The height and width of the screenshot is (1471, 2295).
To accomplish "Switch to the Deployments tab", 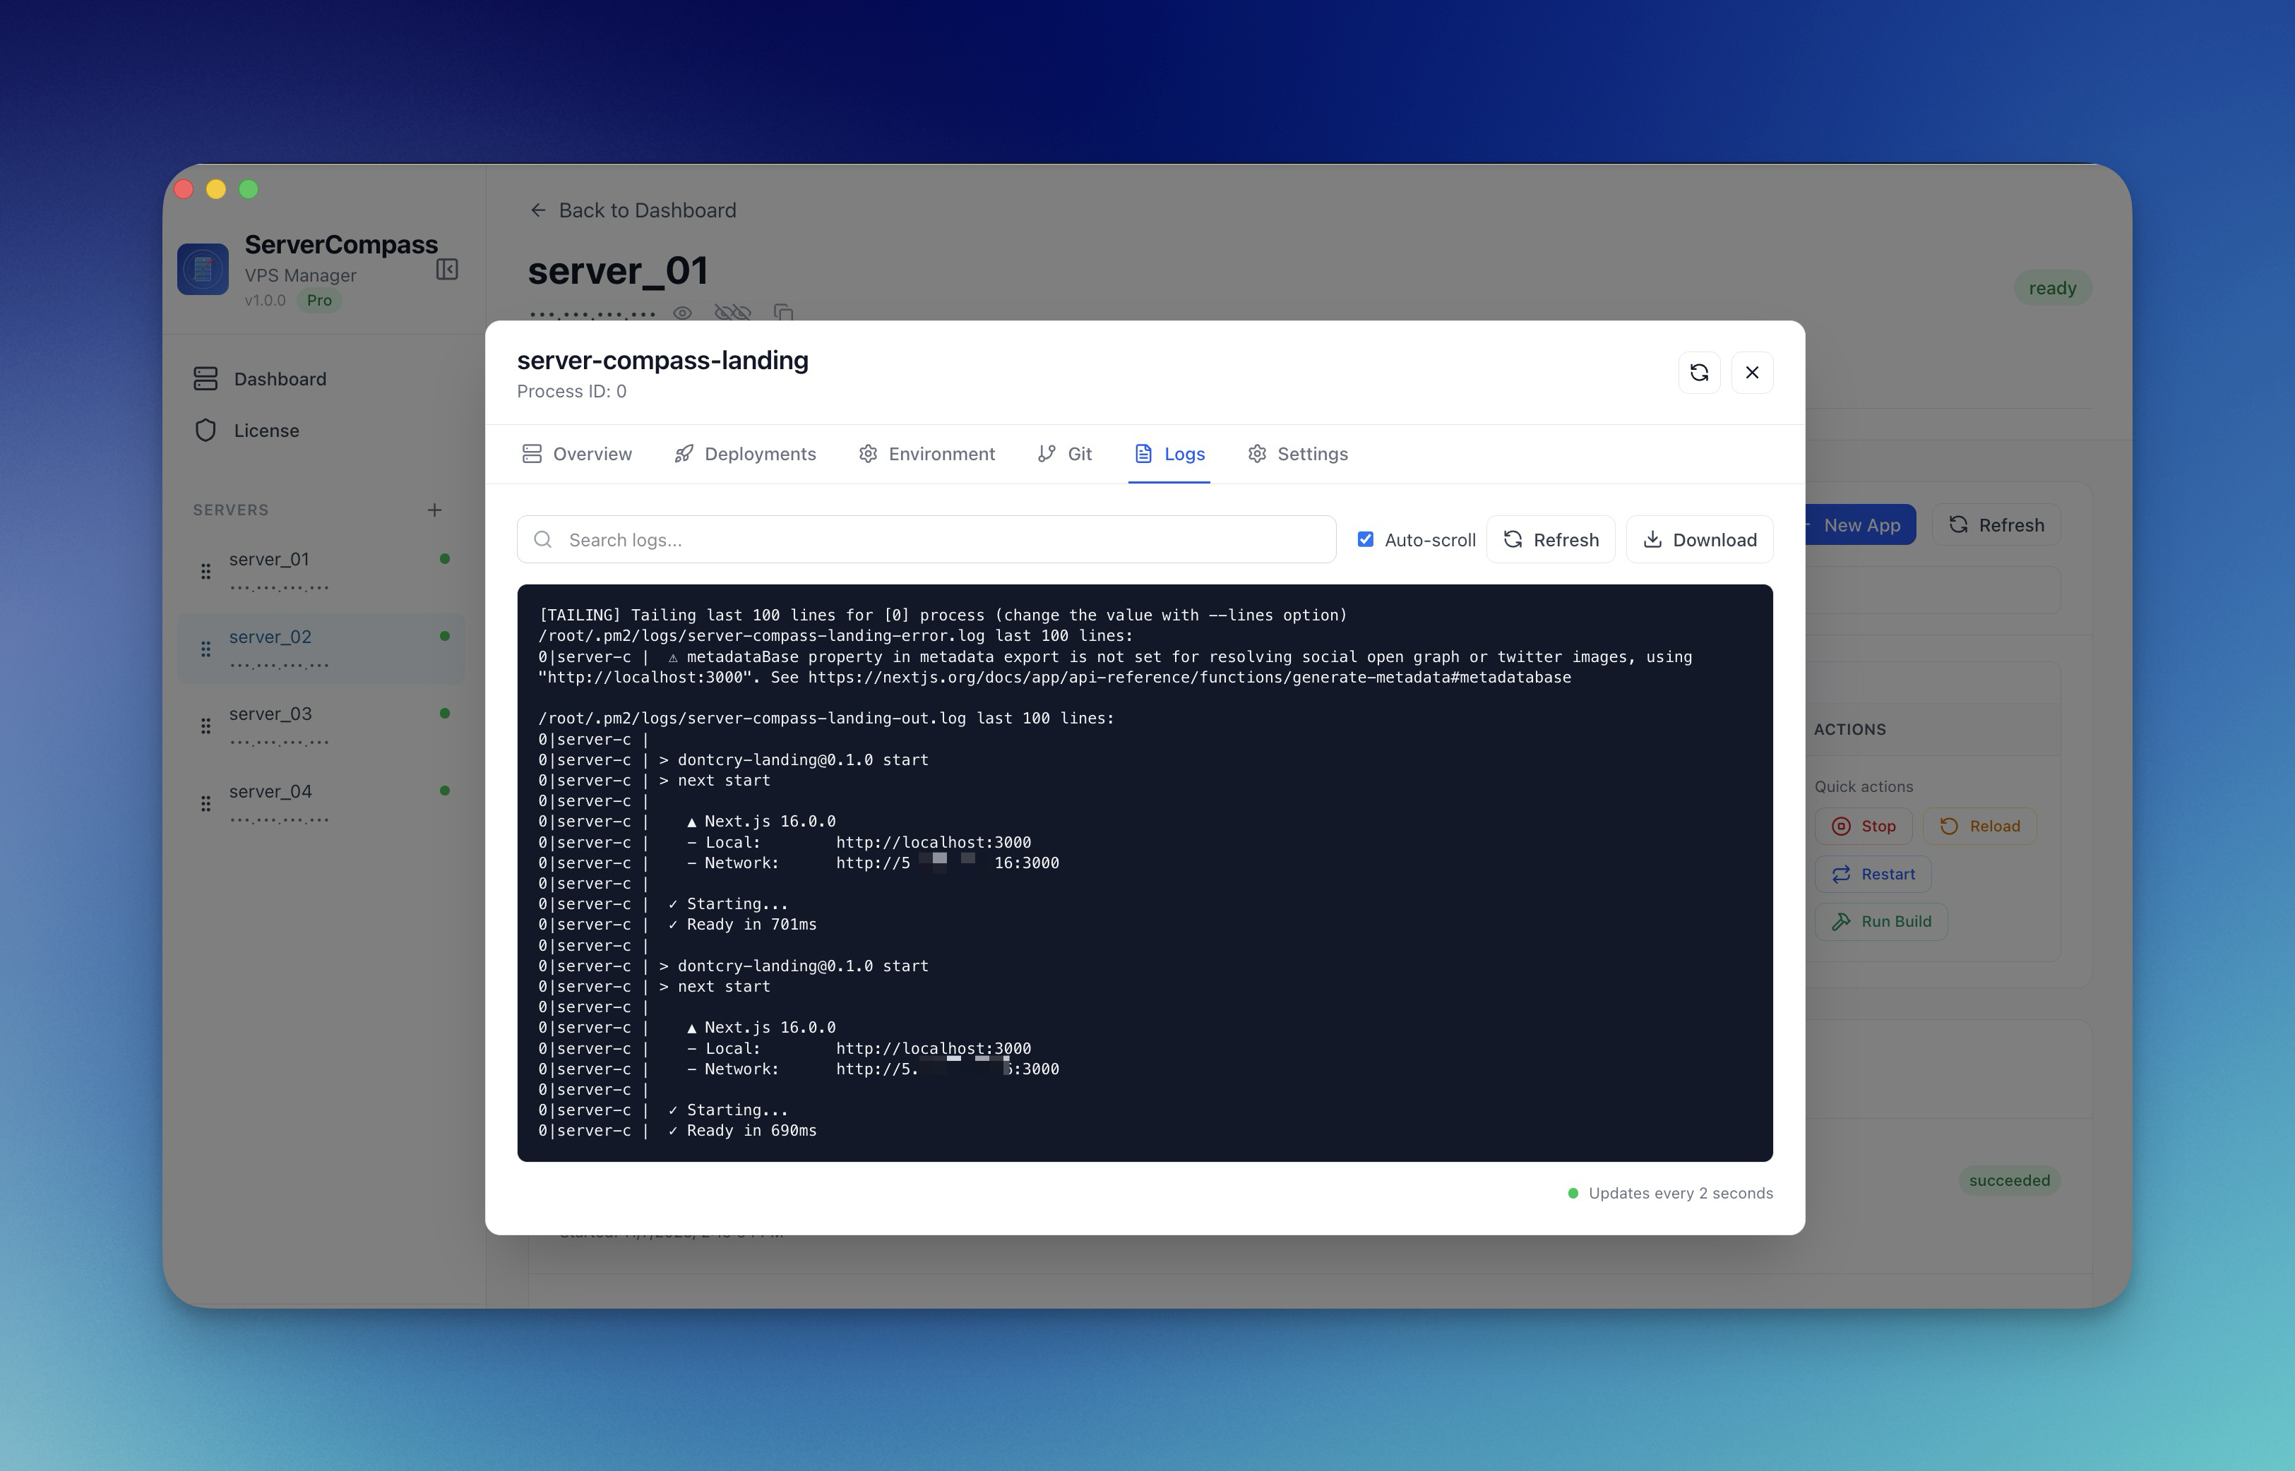I will click(x=745, y=454).
